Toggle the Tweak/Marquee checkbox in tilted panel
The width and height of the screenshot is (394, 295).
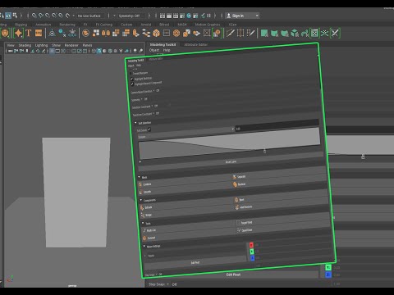pos(131,74)
